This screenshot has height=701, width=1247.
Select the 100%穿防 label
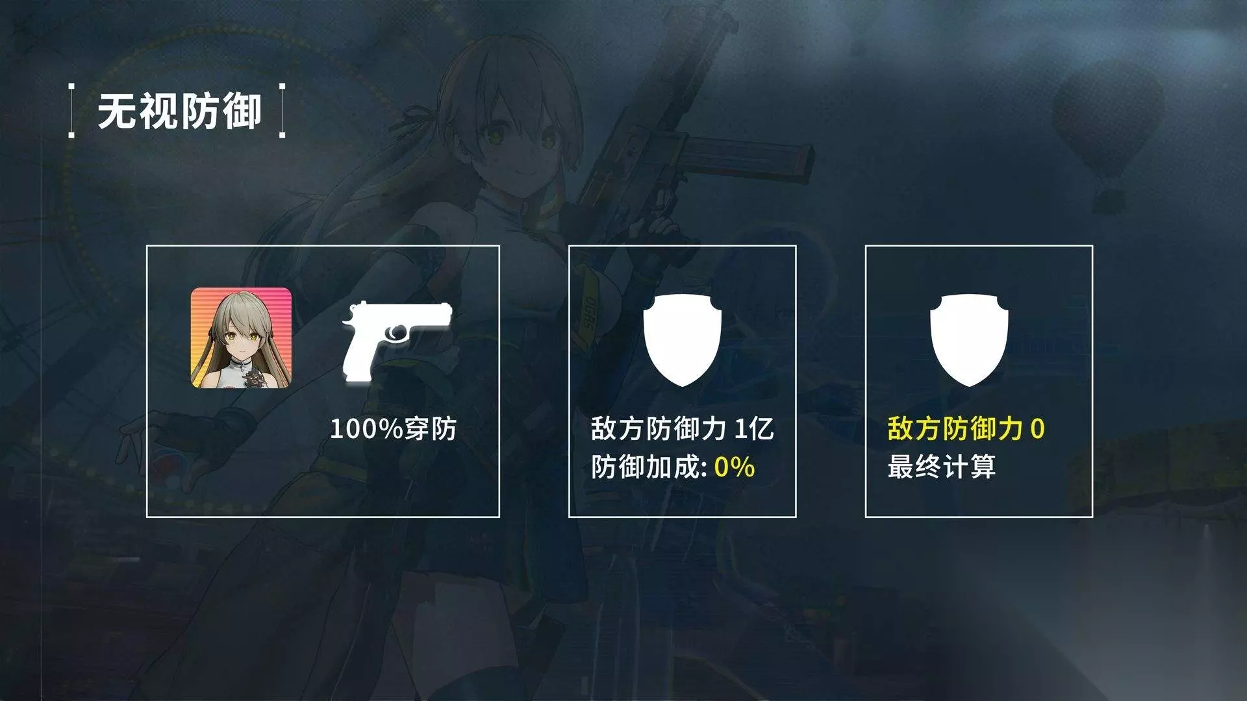coord(394,428)
